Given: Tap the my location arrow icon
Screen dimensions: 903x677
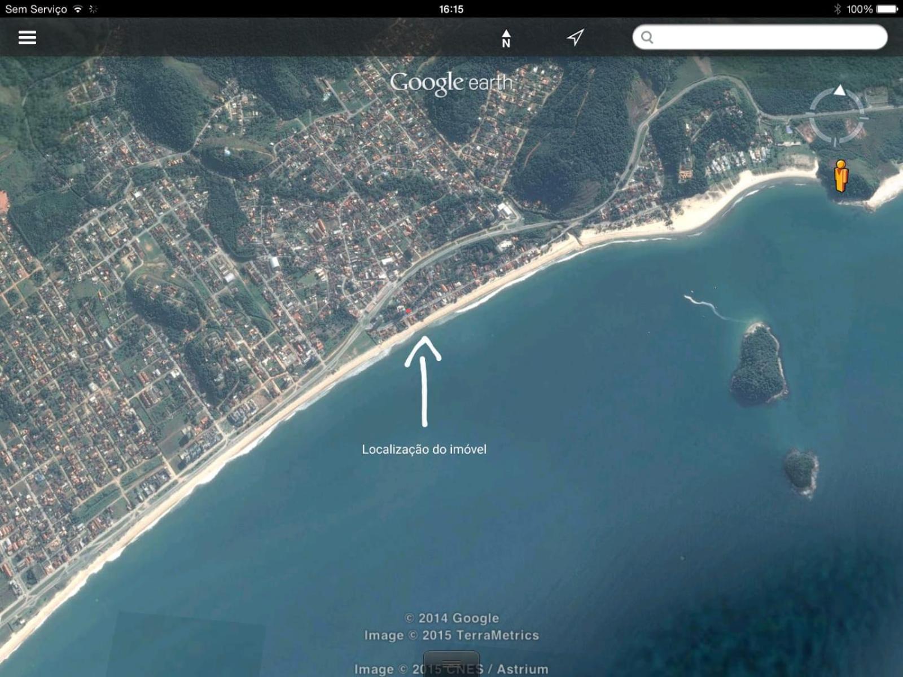Looking at the screenshot, I should [x=575, y=37].
